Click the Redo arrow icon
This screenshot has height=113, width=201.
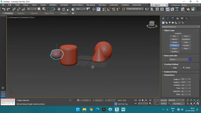click(x=8, y=9)
